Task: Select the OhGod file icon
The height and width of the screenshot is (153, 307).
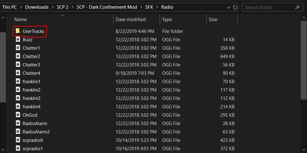Action: click(18, 115)
